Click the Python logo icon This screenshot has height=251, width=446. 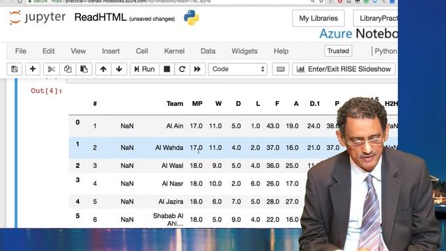(x=192, y=17)
